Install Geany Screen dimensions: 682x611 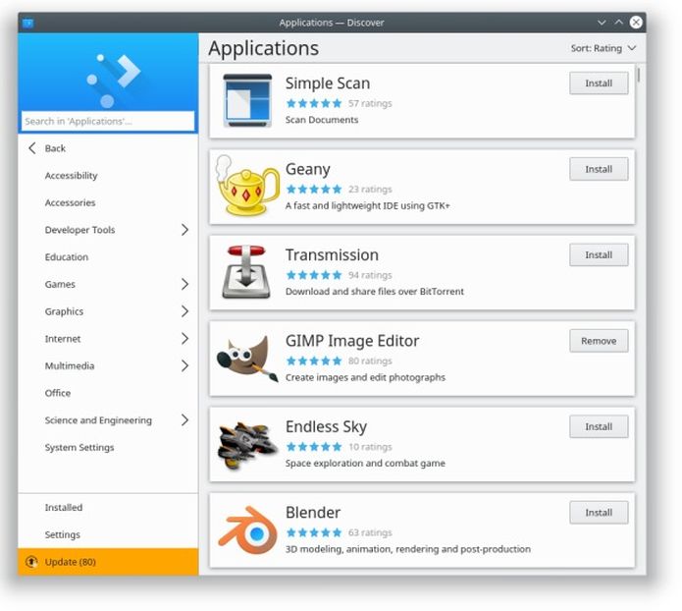click(599, 169)
